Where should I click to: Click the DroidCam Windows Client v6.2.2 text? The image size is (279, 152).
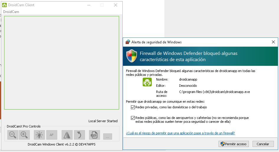click(62, 144)
